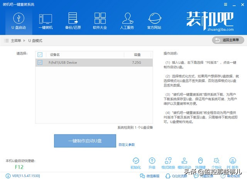Open 帮助视频 in status bar

pos(230,176)
